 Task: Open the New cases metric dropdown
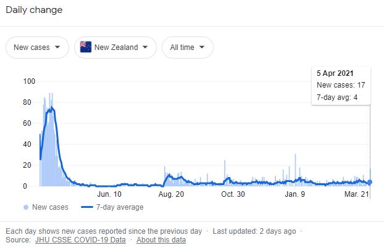point(36,48)
